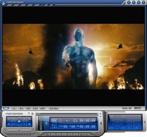Viewport: 147px width, 137px height.
Task: Toggle the option after the separator bar
Action: [54, 108]
